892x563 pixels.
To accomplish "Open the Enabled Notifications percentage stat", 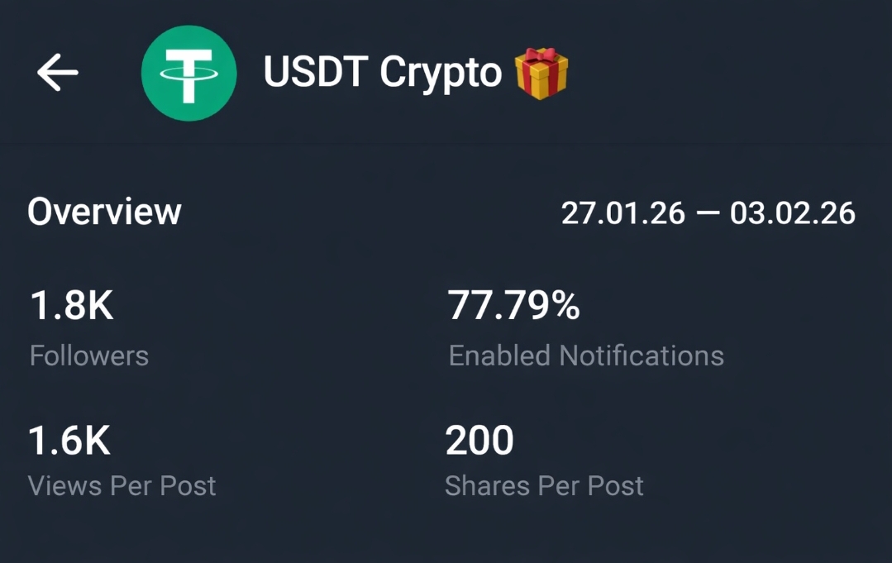I will tap(585, 355).
